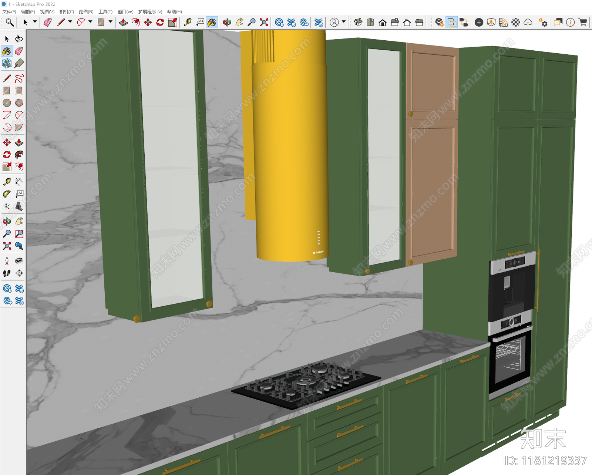Expand the Line tool dropdown arrow
Screen dimensions: 592x475
pyautogui.click(x=70, y=22)
